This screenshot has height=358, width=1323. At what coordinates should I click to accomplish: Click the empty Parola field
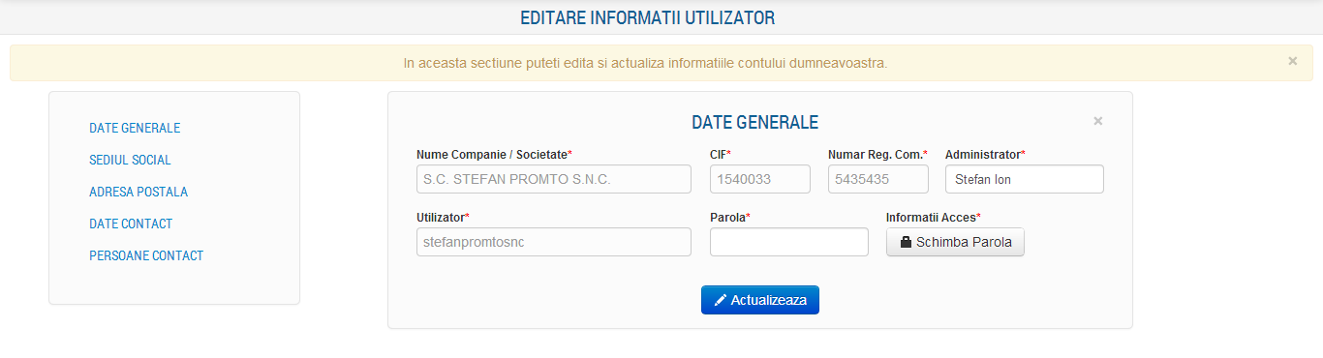(x=789, y=242)
